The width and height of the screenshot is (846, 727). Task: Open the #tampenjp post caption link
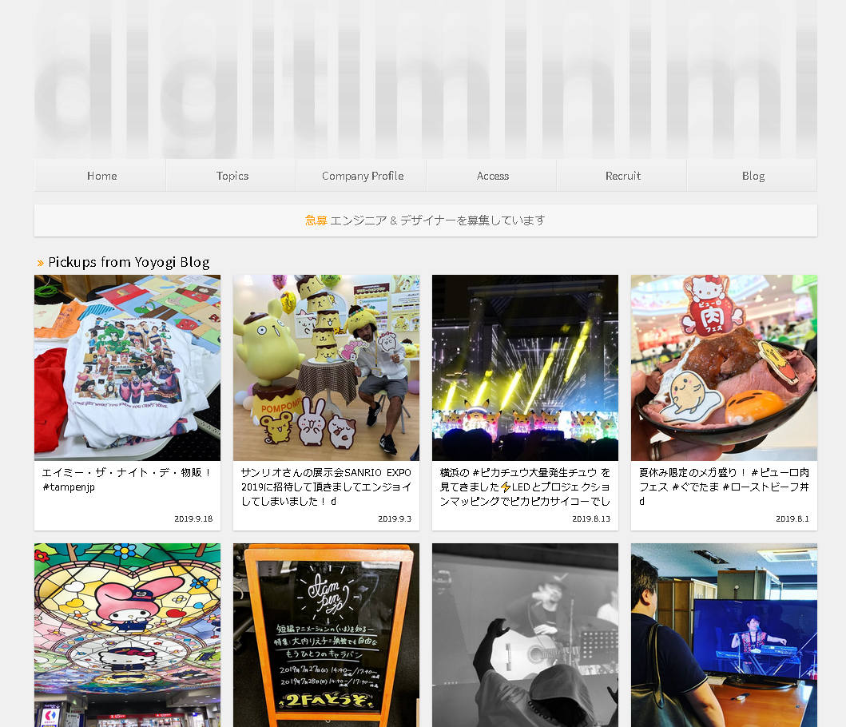tap(127, 479)
